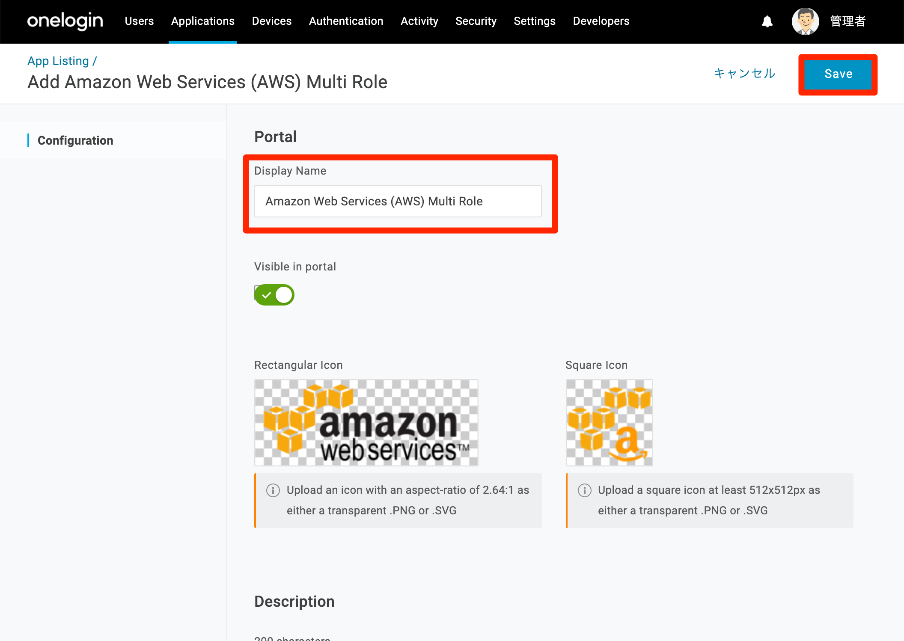Select the AWS square icon image
The image size is (904, 641).
point(609,423)
